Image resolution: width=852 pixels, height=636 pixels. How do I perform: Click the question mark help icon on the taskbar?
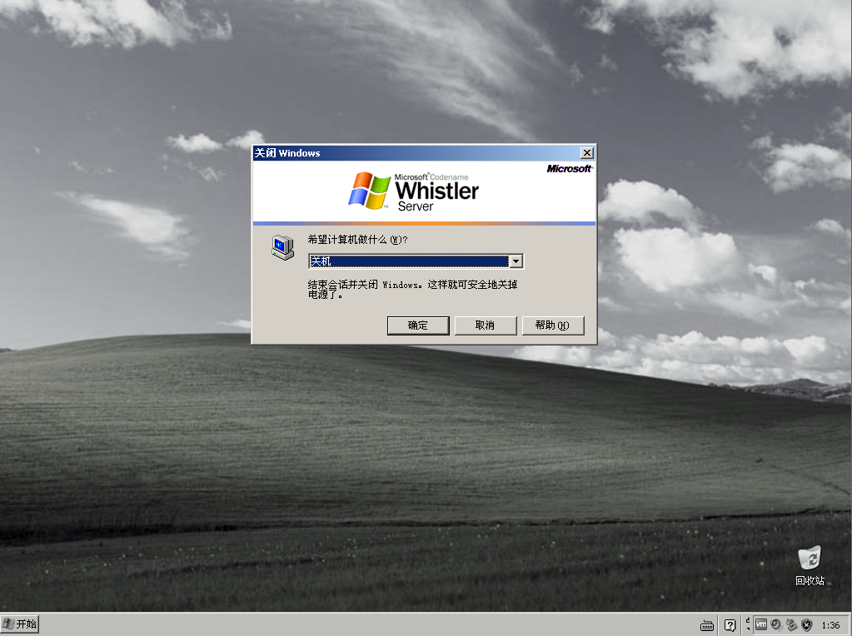[730, 624]
